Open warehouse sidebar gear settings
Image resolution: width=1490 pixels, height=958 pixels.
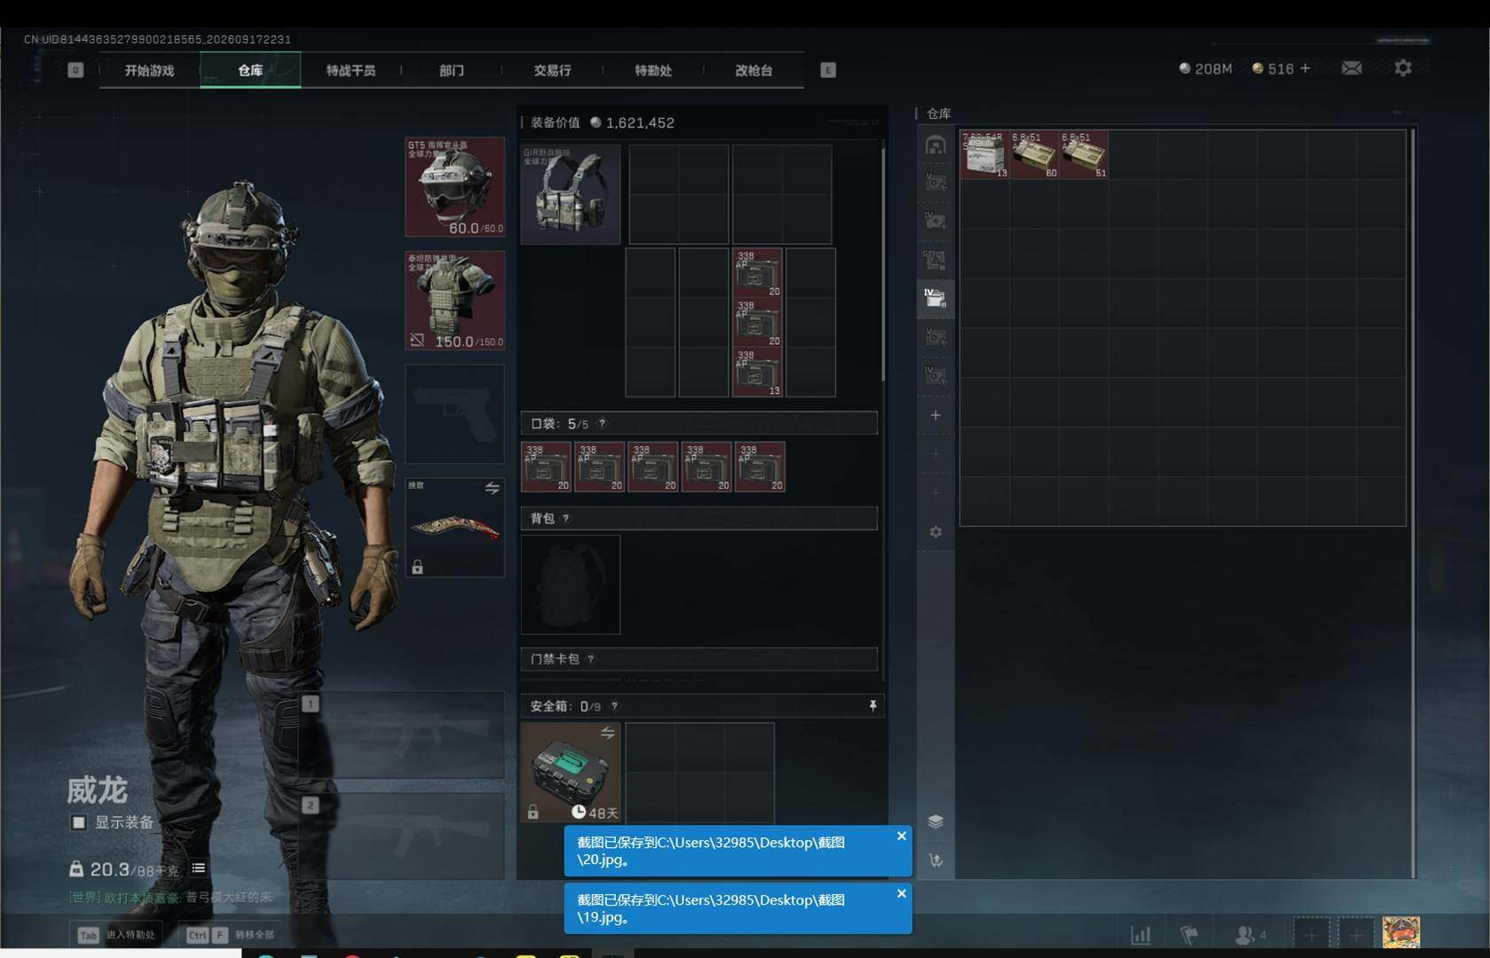tap(935, 532)
